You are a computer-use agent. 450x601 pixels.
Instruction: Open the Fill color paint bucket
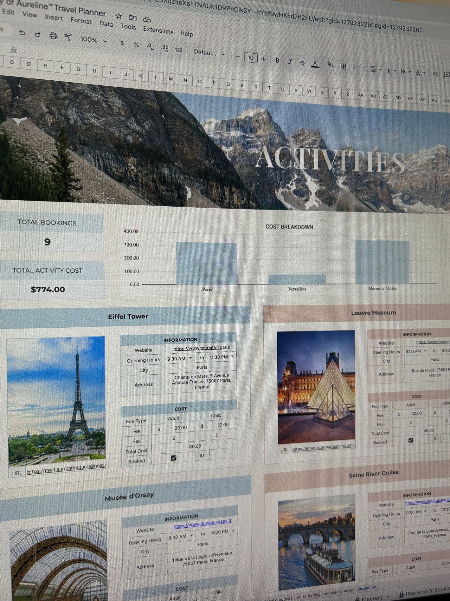pyautogui.click(x=330, y=65)
